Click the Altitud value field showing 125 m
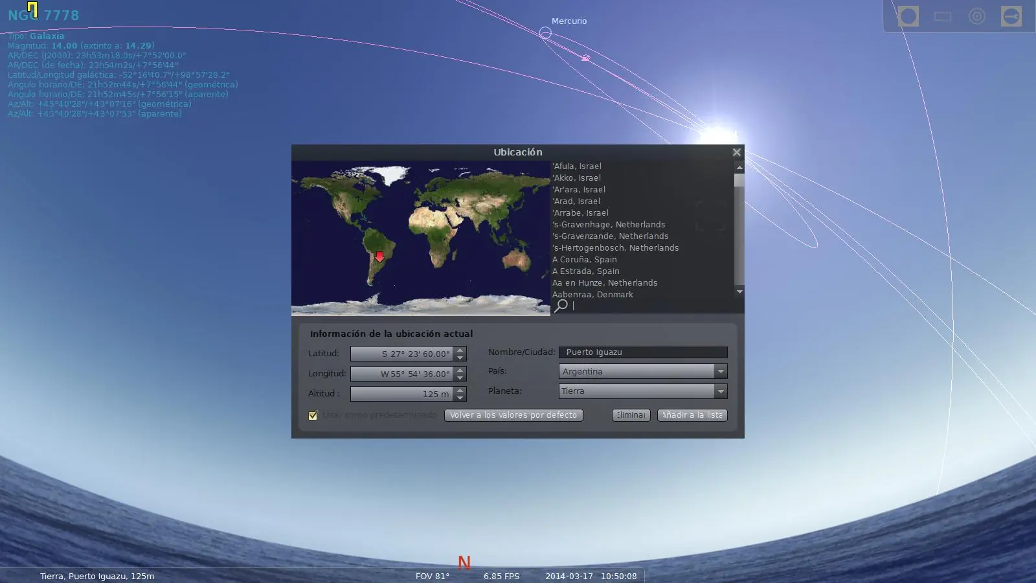 point(402,394)
